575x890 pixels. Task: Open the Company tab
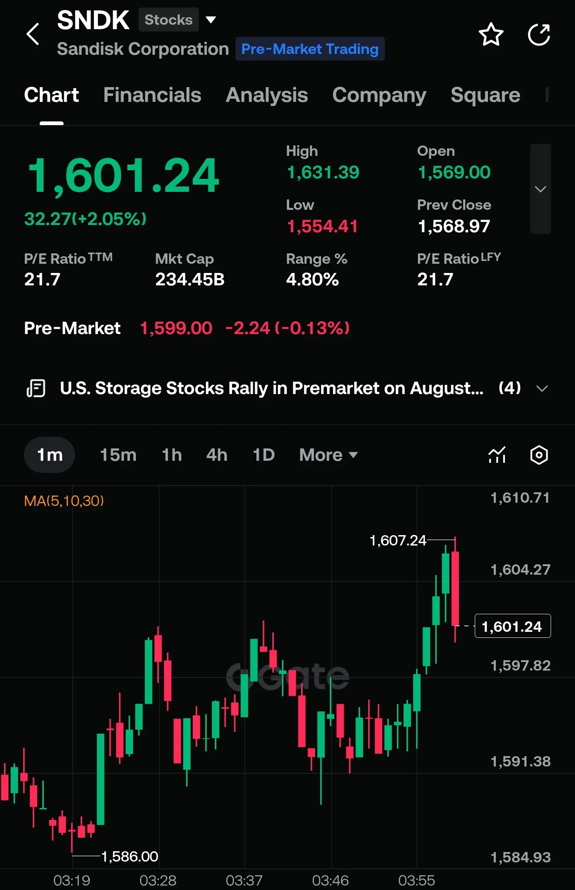coord(379,95)
